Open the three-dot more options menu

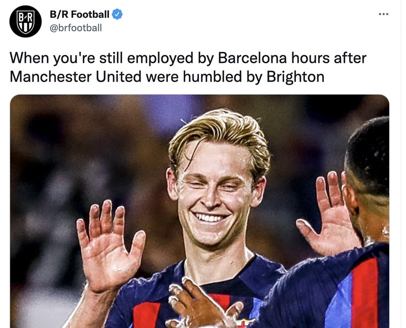(x=384, y=14)
